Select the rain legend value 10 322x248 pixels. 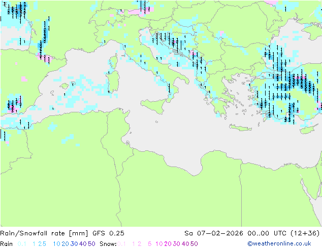57,244
